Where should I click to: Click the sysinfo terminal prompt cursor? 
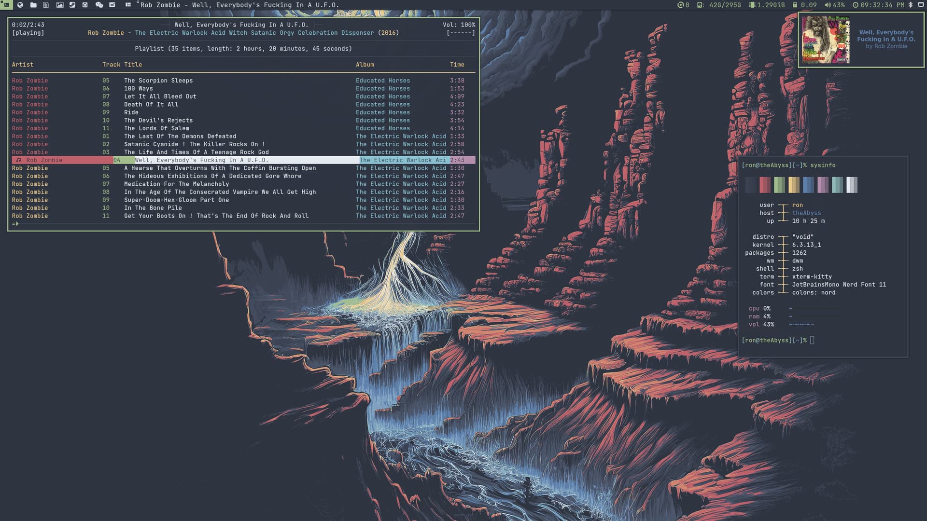coord(812,341)
